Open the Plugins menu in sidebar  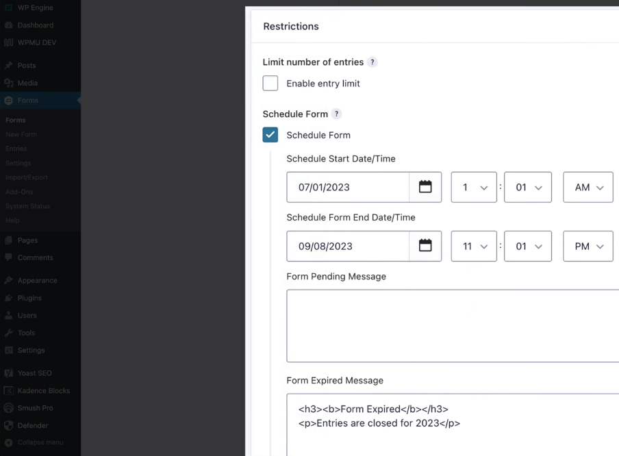coord(29,298)
